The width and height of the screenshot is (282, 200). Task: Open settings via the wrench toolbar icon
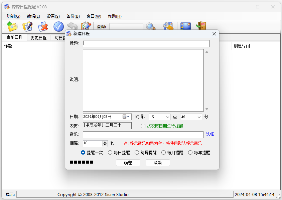168,27
